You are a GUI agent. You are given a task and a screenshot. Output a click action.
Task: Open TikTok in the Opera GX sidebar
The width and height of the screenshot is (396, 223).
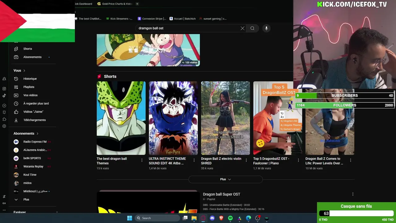[x=4, y=96]
